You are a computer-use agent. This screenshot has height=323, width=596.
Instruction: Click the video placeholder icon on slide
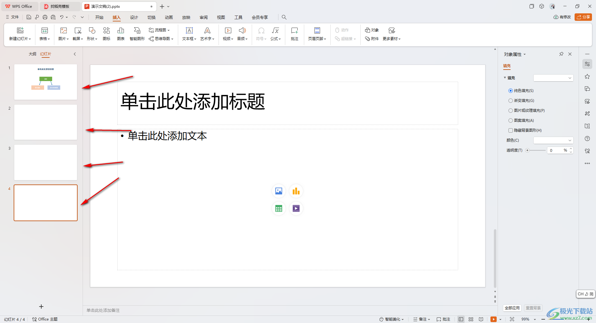click(296, 208)
